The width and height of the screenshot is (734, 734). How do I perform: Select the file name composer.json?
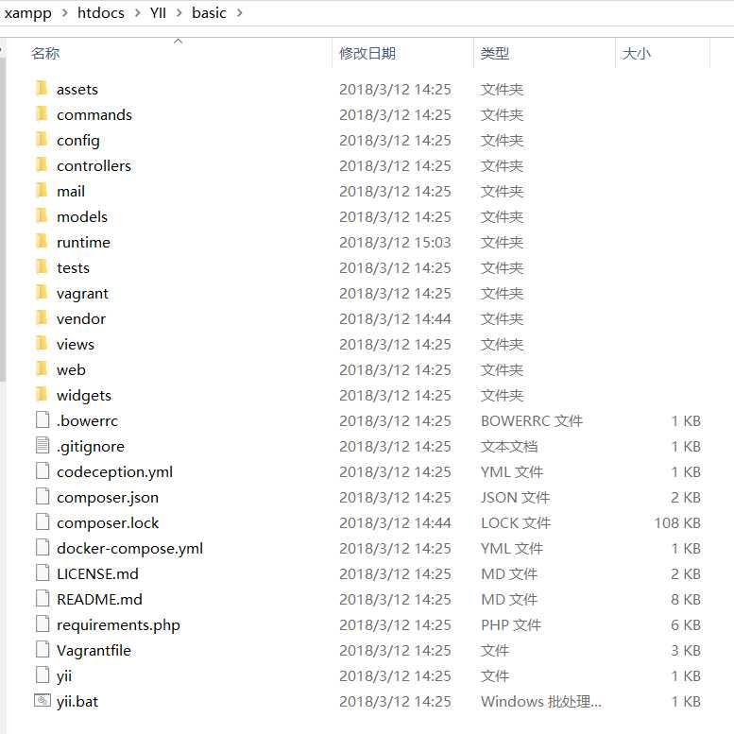tap(108, 497)
